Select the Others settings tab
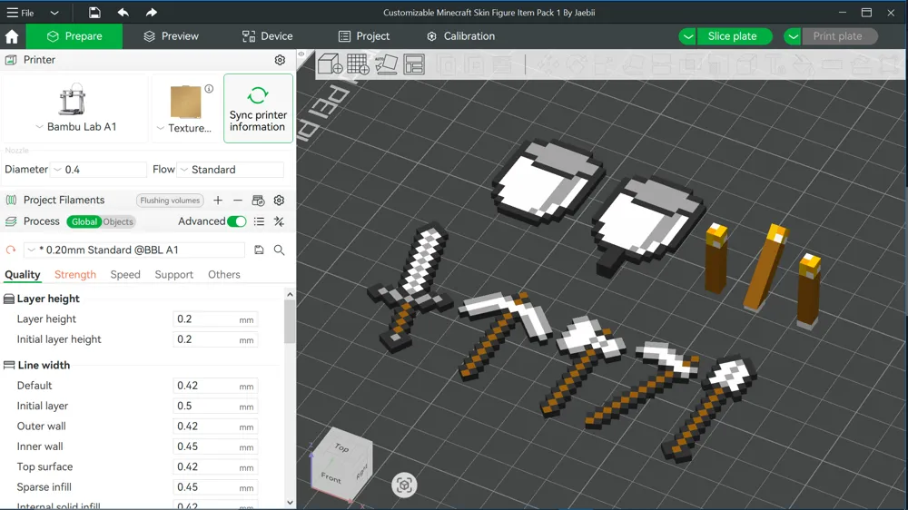Image resolution: width=908 pixels, height=510 pixels. coord(224,274)
